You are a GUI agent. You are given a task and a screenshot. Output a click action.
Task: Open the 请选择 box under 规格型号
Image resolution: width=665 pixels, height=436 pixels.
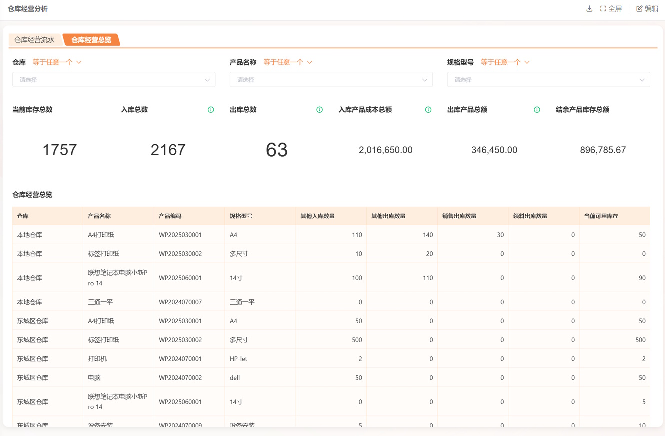(x=548, y=80)
